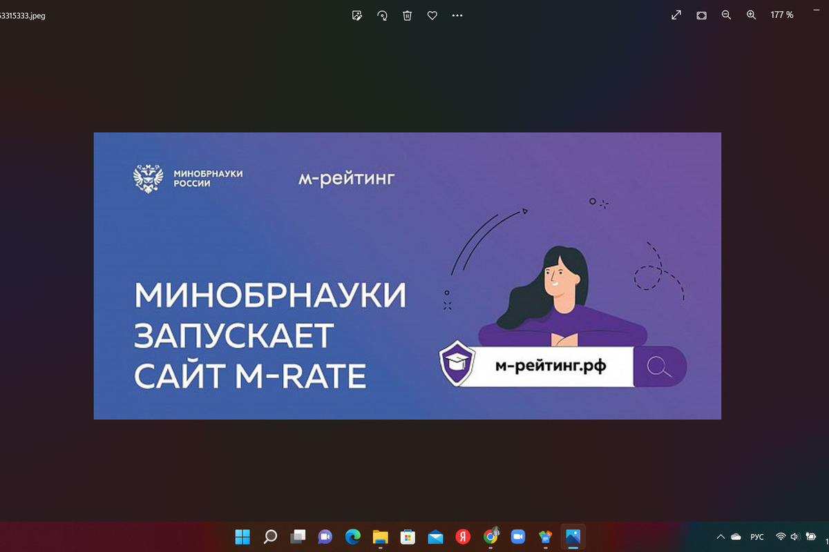Open Wi-Fi network settings in the tray
This screenshot has height=552, width=829.
pos(781,537)
